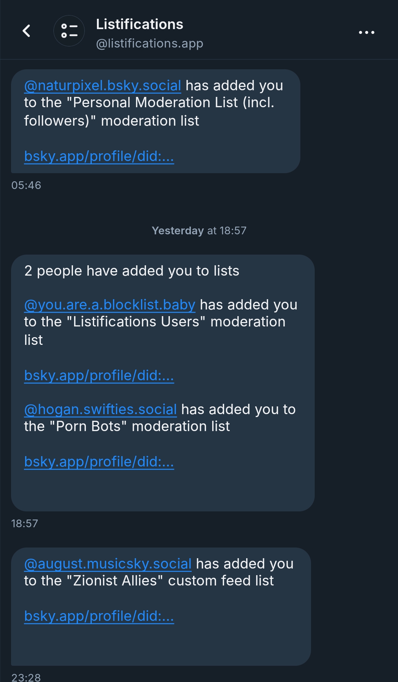Open the three-dot conversation options menu
398x682 pixels.
pos(366,32)
